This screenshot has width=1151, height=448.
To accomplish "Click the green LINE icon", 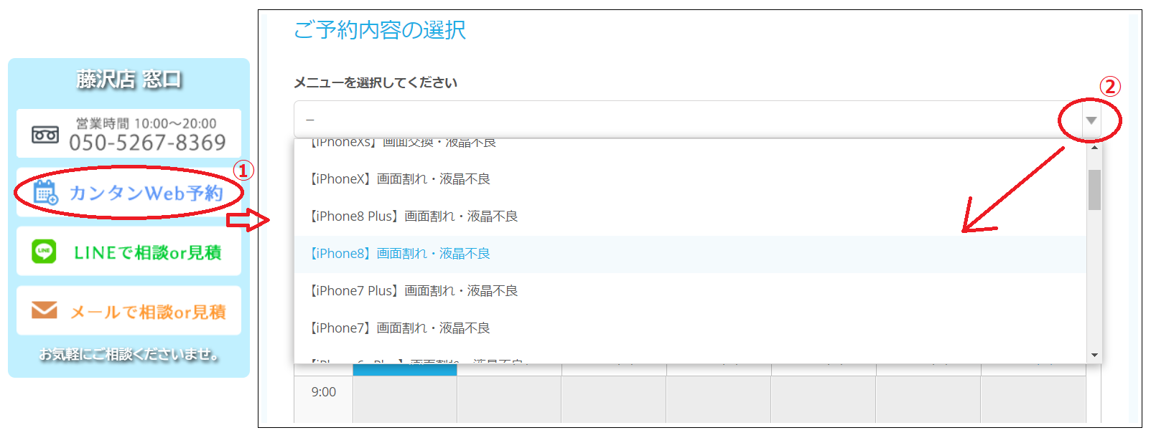I will [44, 252].
